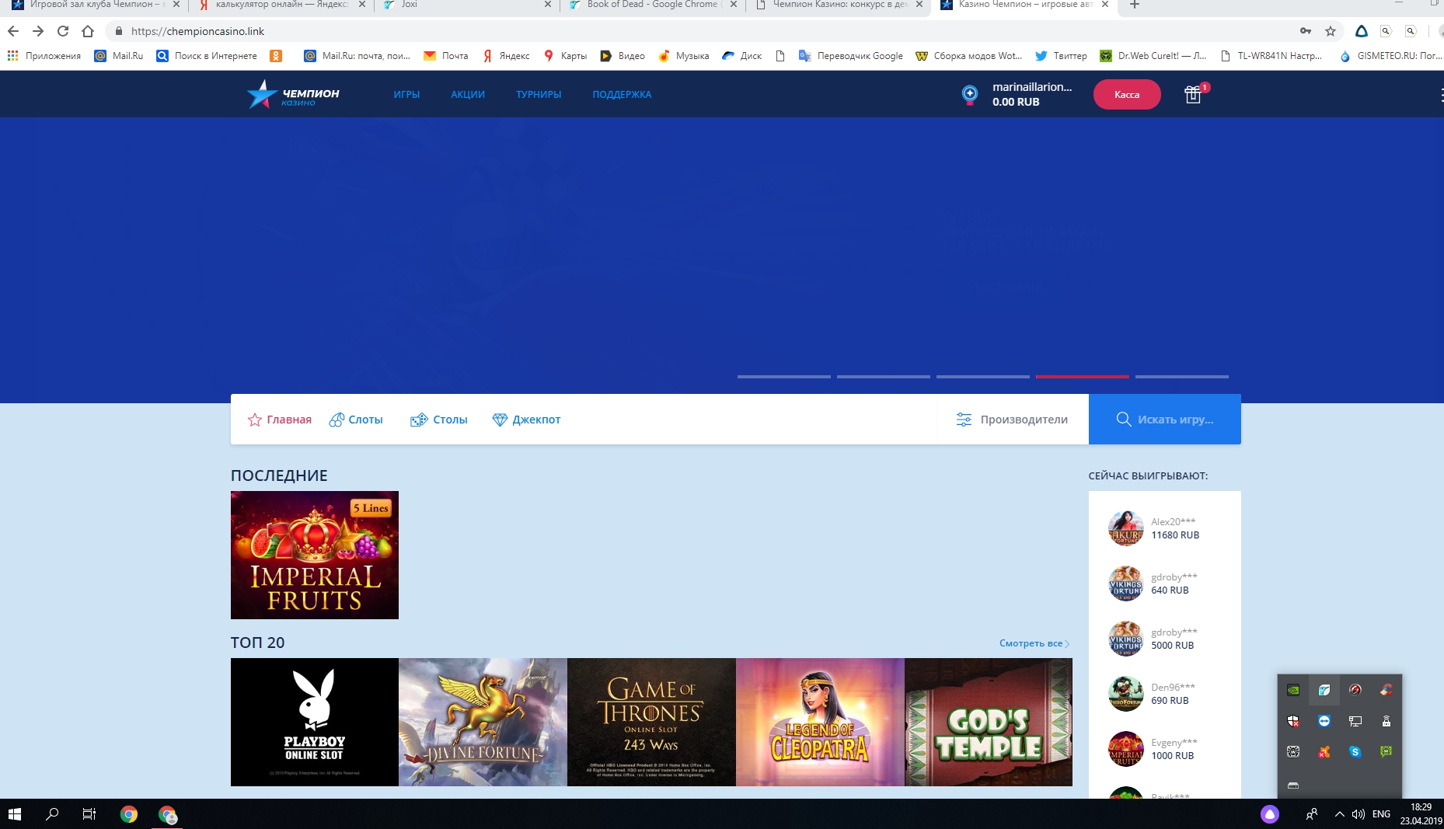Open Task View on taskbar
This screenshot has width=1444, height=829.
coord(89,814)
